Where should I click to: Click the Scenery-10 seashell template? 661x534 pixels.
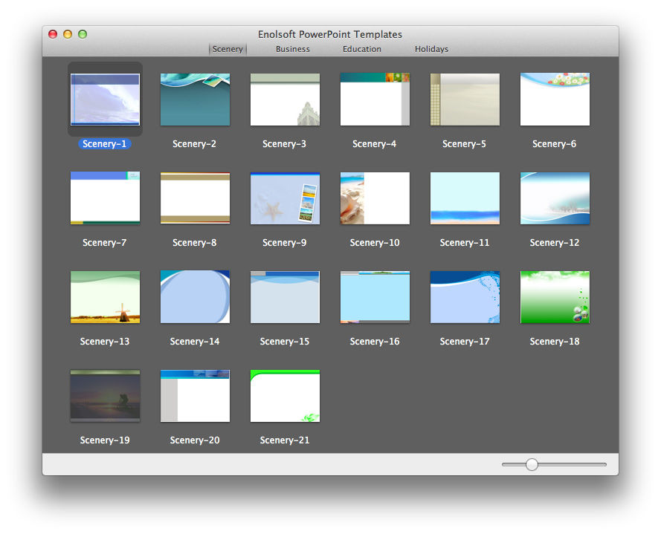click(x=375, y=198)
